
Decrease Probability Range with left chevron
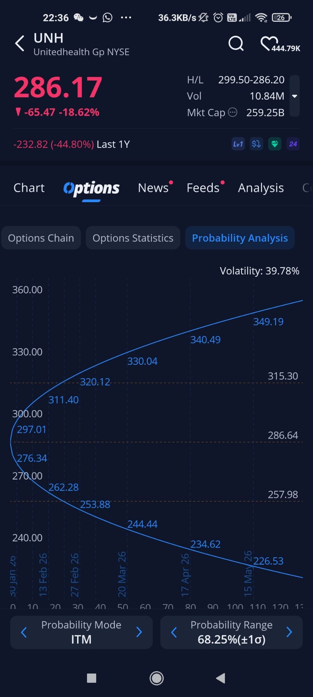(174, 632)
